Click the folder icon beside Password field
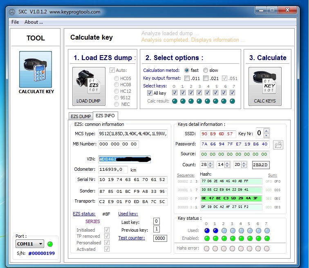 tap(278, 145)
